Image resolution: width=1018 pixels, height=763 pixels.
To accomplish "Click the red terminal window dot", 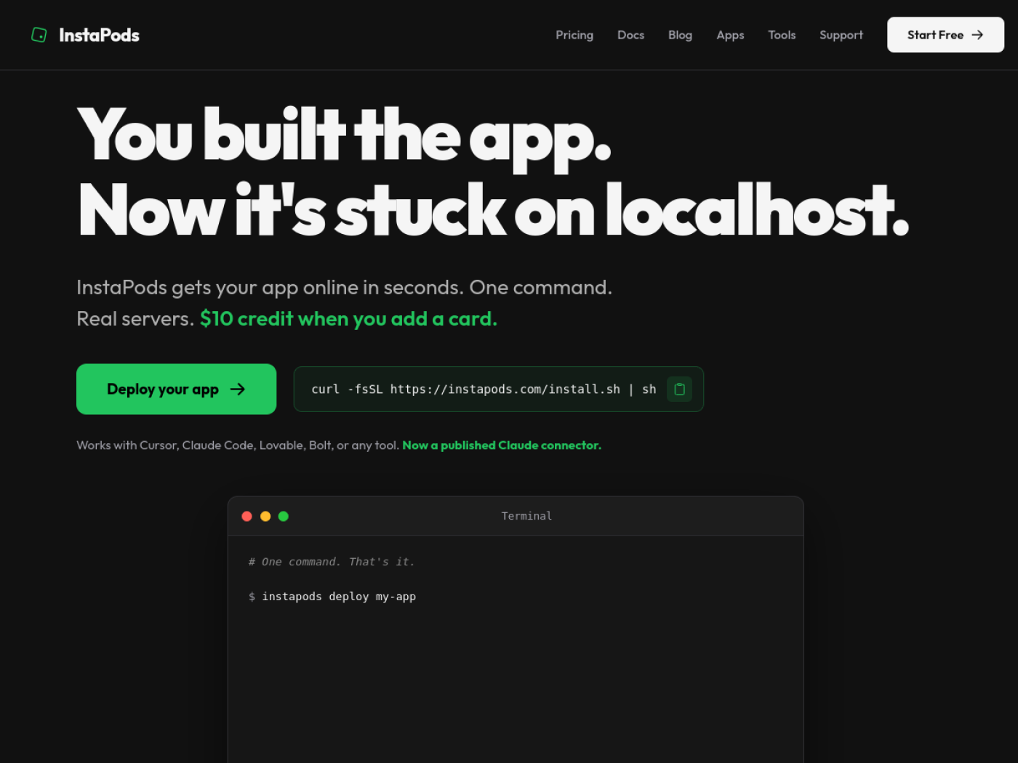I will tap(247, 516).
